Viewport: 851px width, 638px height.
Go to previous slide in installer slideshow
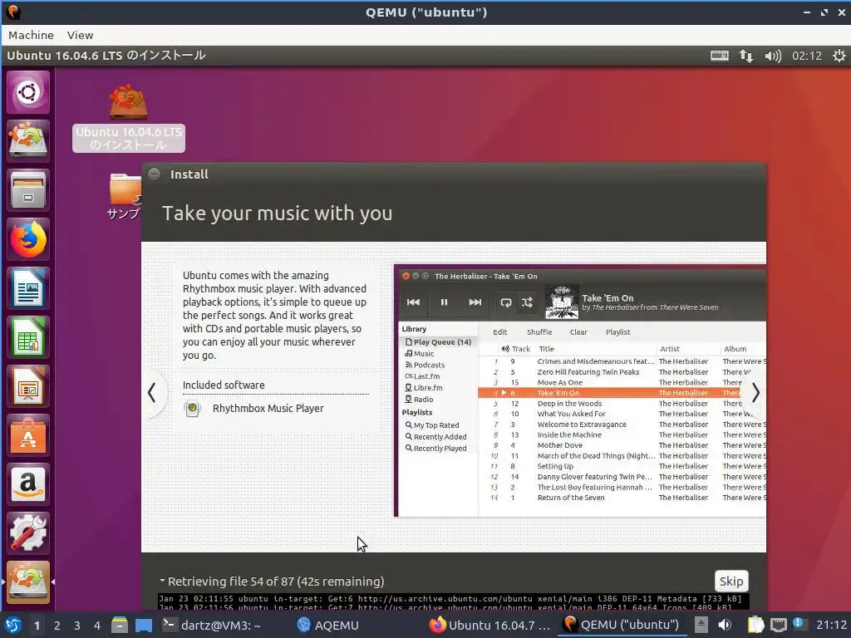coord(152,392)
